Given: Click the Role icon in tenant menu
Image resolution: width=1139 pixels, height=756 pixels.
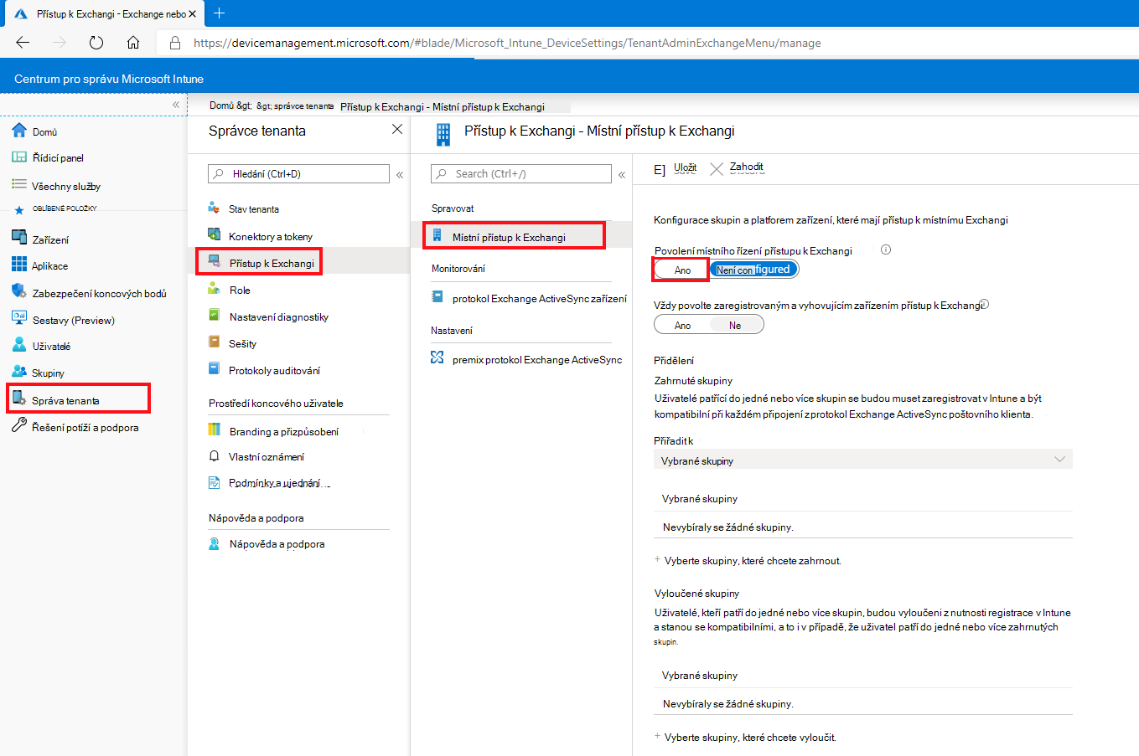Looking at the screenshot, I should click(x=215, y=290).
